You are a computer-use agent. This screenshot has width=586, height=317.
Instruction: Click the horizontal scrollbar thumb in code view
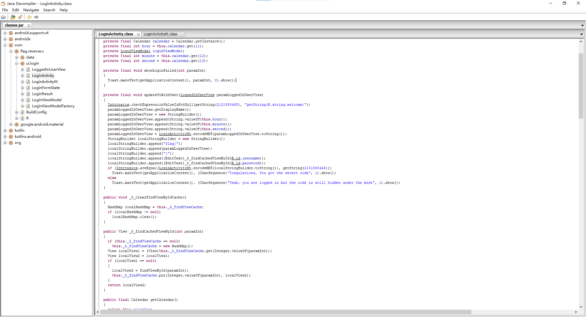[x=286, y=312]
